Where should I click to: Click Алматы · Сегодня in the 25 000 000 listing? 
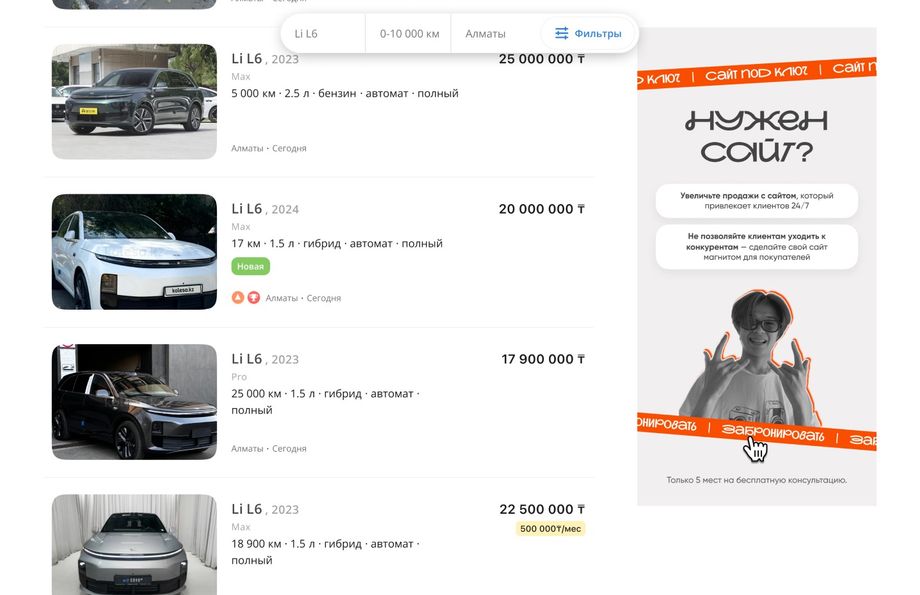coord(269,148)
